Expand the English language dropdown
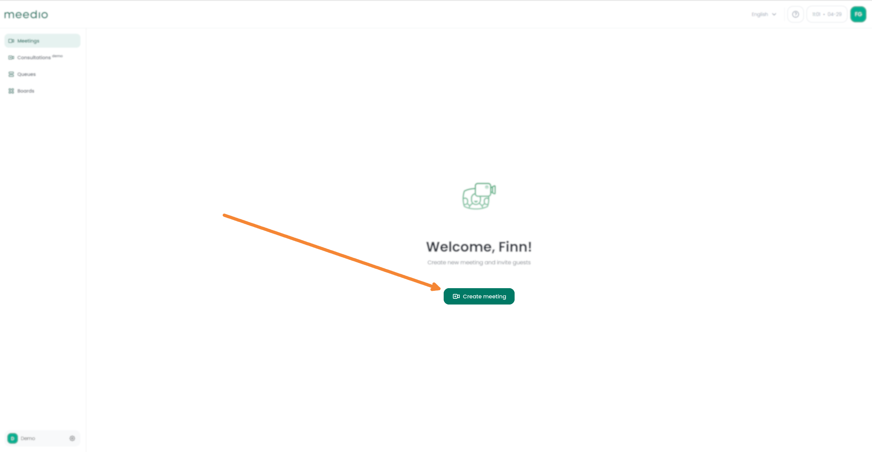This screenshot has height=452, width=872. click(x=764, y=14)
